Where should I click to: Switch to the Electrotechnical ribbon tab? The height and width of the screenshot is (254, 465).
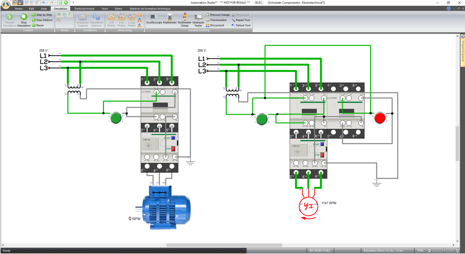84,9
